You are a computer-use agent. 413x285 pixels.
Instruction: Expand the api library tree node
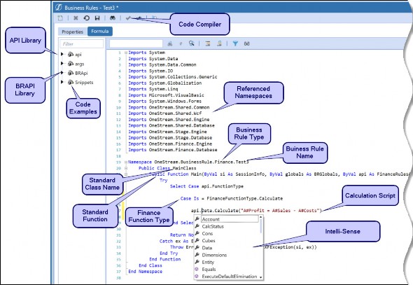point(62,54)
